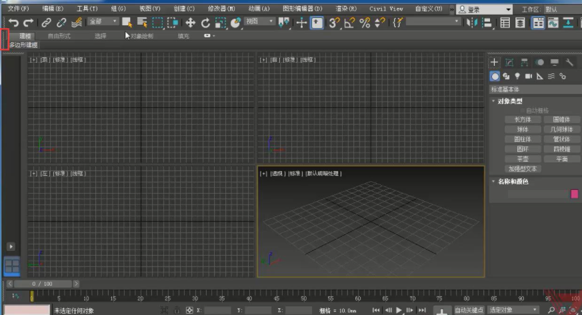Select the Rotate transform tool
Screen dimensions: 582x315
click(205, 23)
